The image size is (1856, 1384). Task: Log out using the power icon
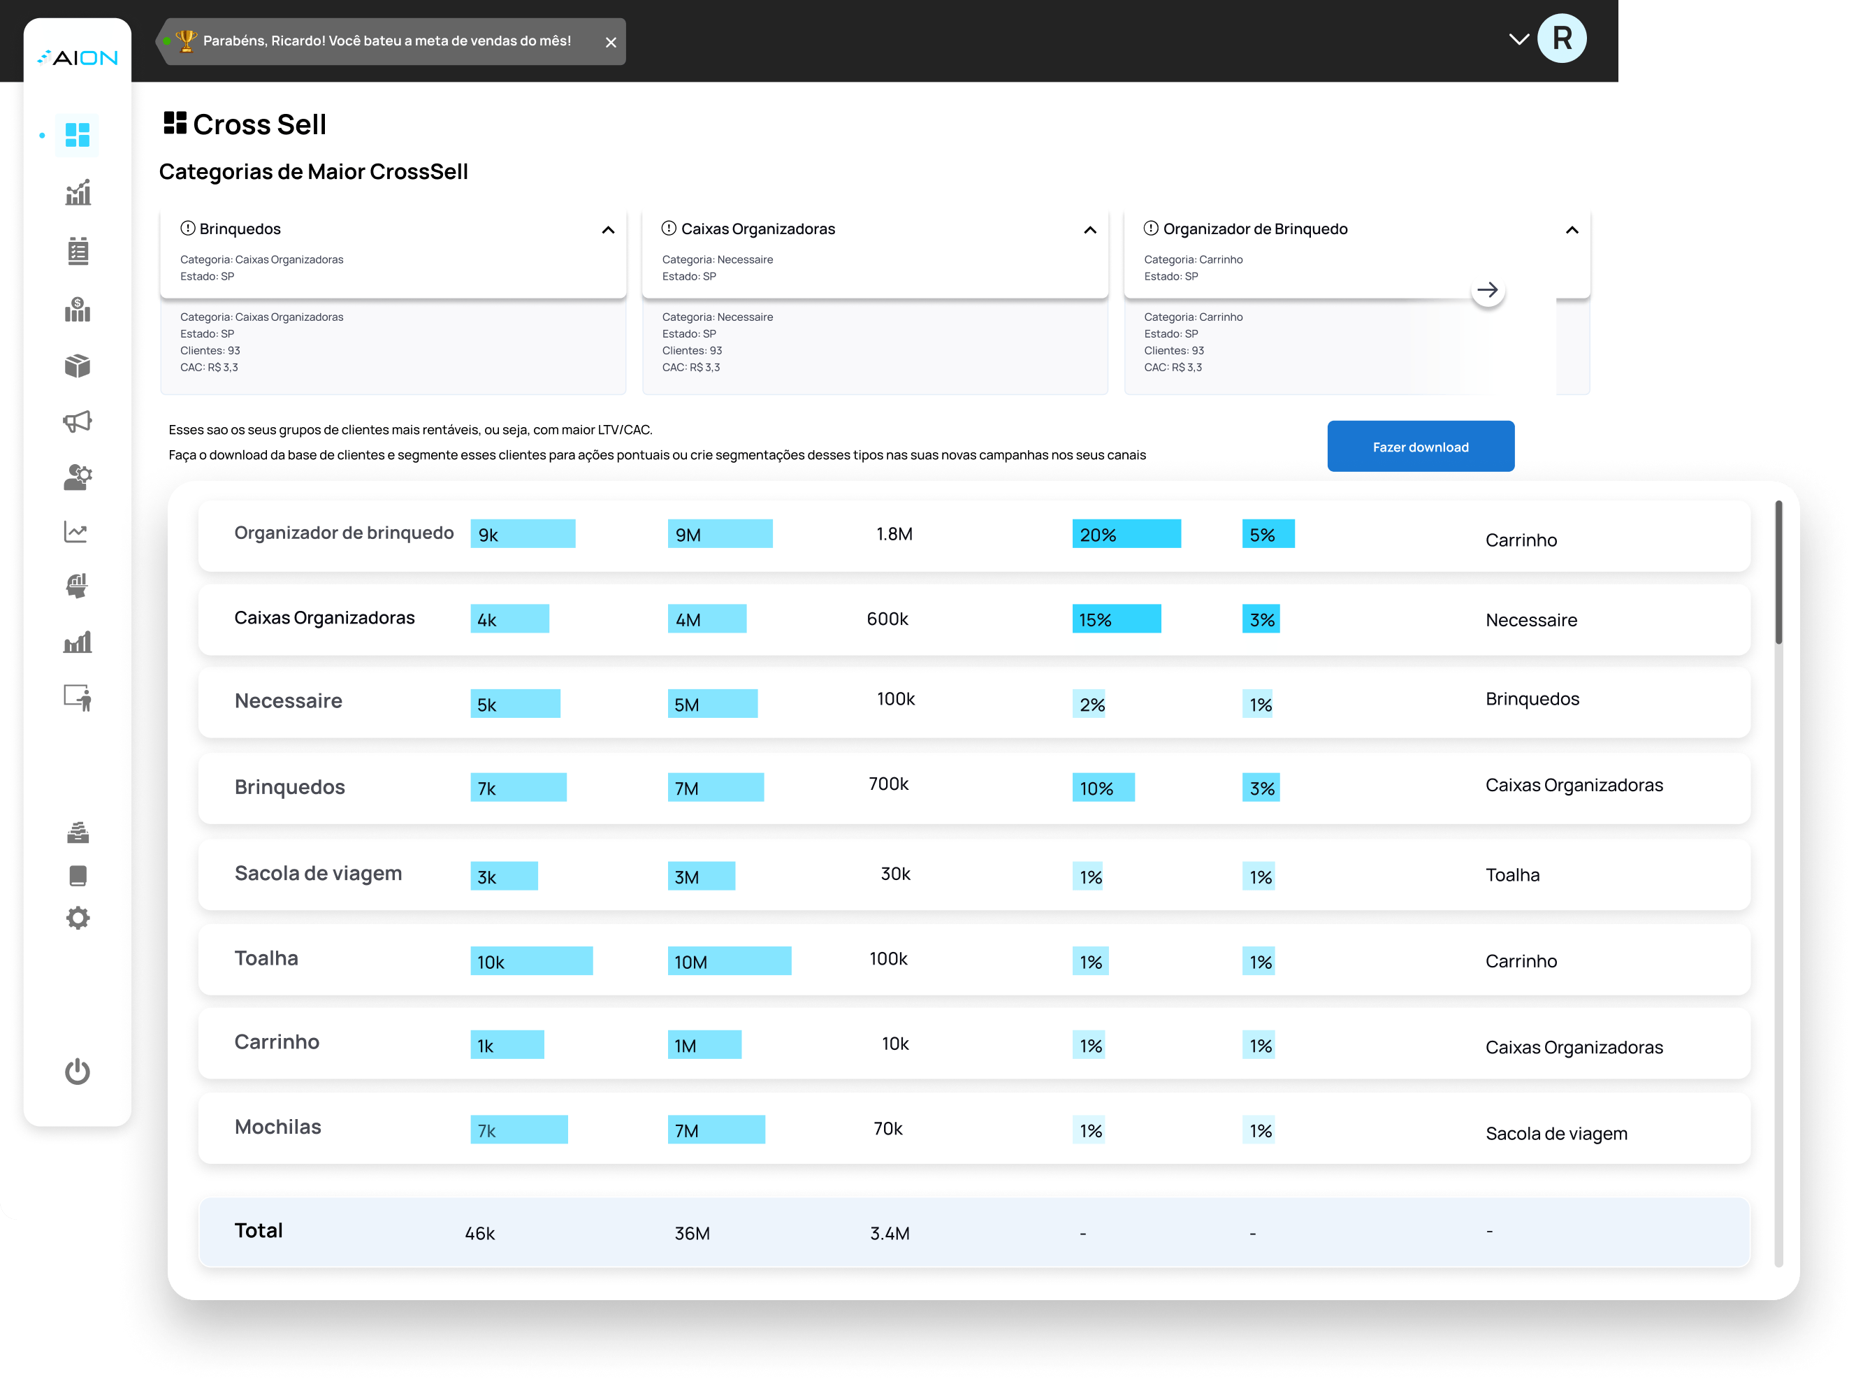click(78, 1072)
